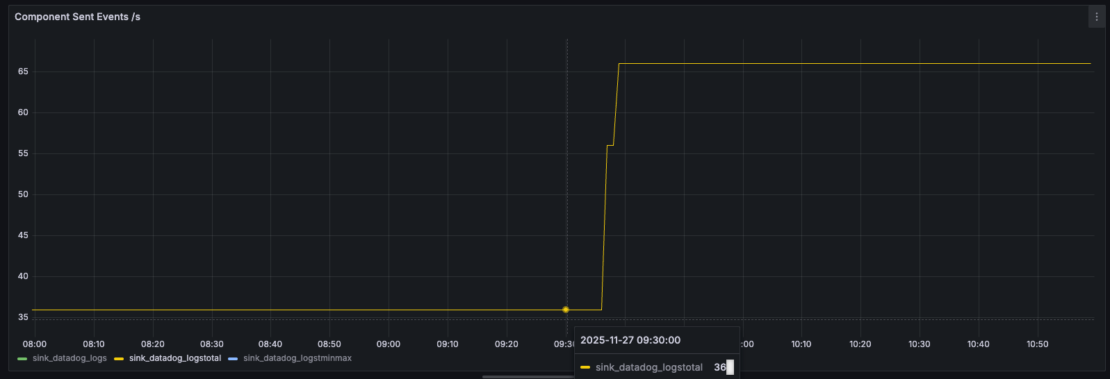
Task: Click the blue sink_datadog_logstminmax color swatch
Action: pos(233,359)
